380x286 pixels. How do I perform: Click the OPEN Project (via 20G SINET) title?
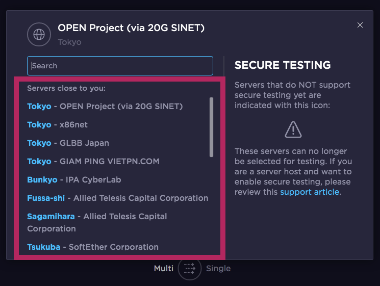(x=131, y=28)
